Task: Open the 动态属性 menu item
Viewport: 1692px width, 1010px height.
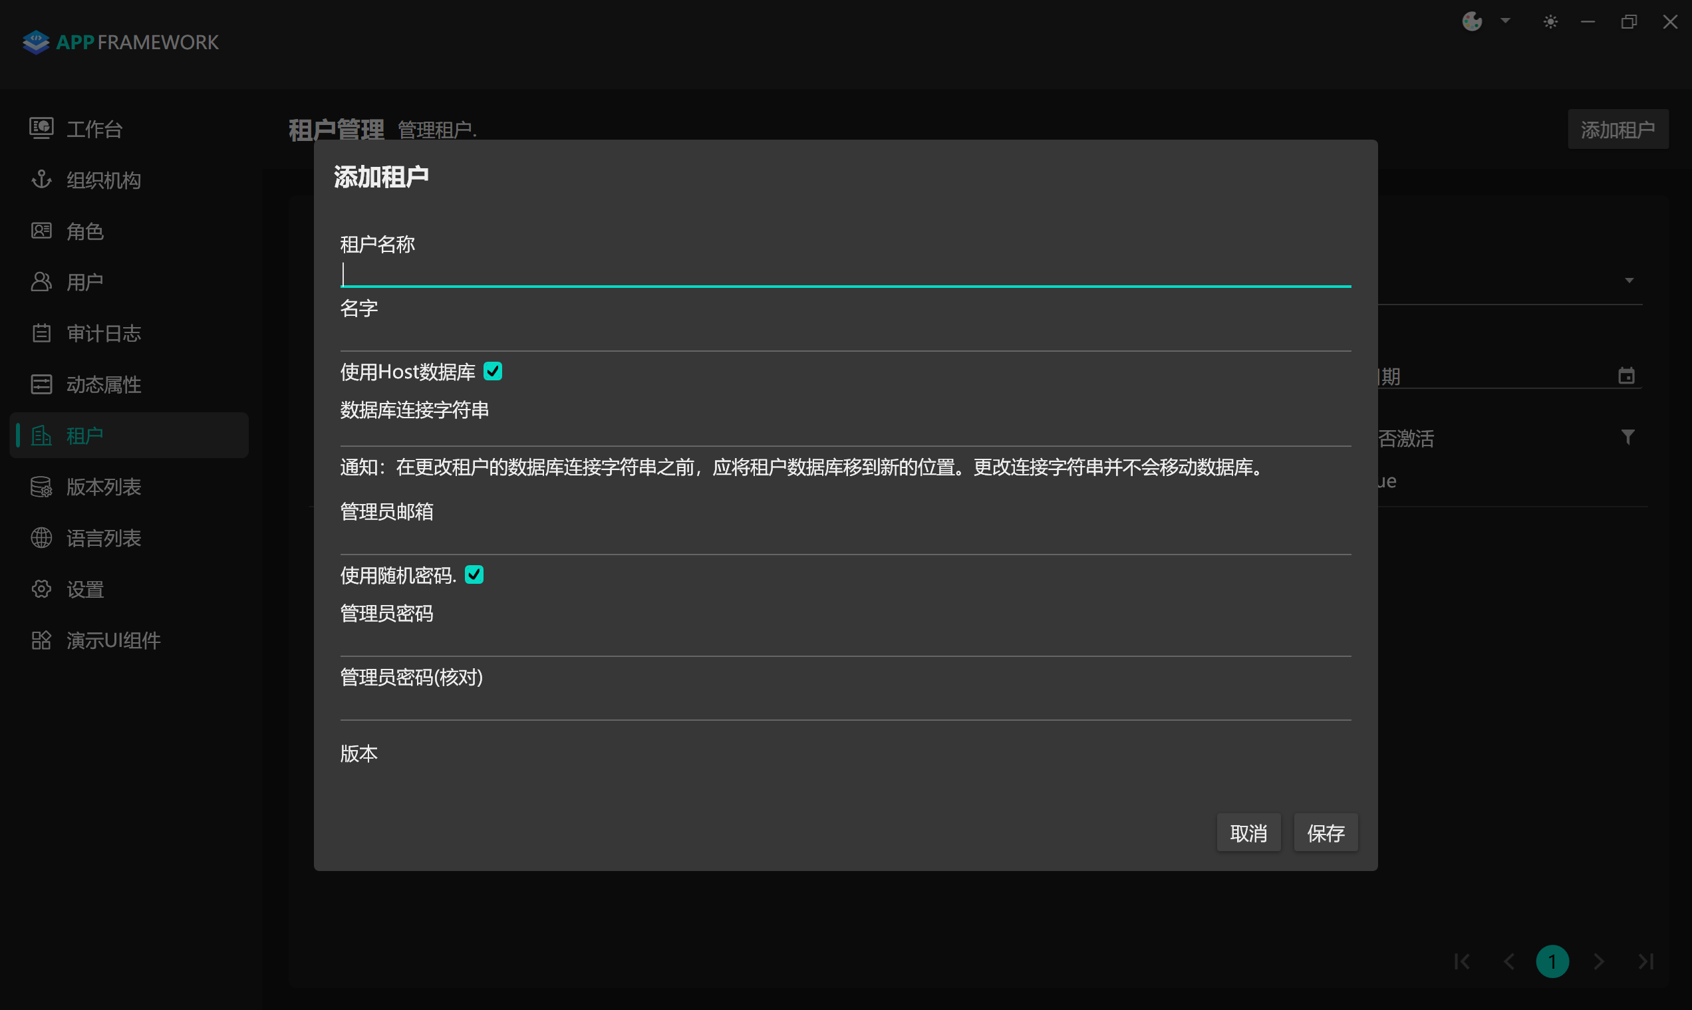Action: [104, 384]
